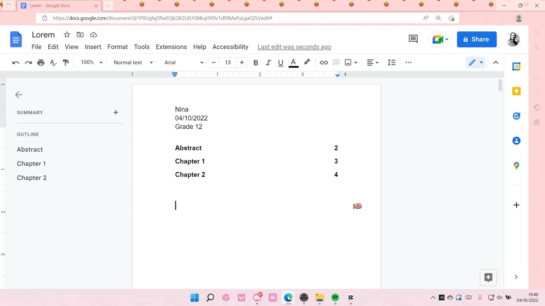Click the blue Share button
This screenshot has width=545, height=306.
tap(477, 39)
